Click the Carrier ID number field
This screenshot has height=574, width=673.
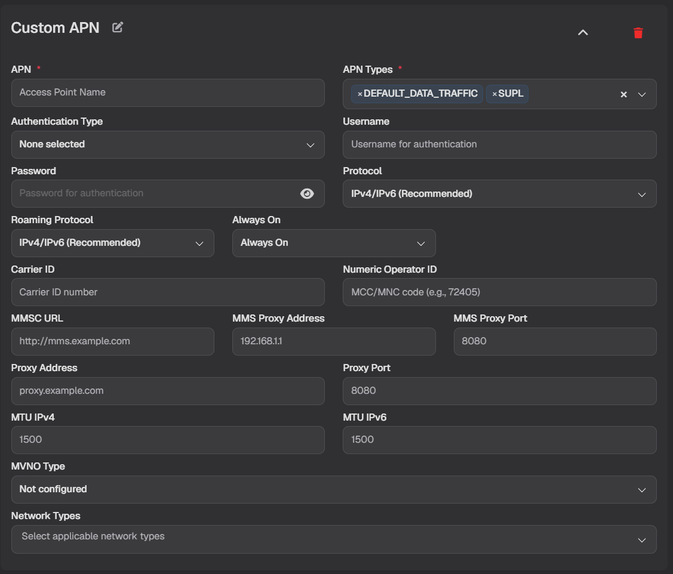pyautogui.click(x=168, y=292)
